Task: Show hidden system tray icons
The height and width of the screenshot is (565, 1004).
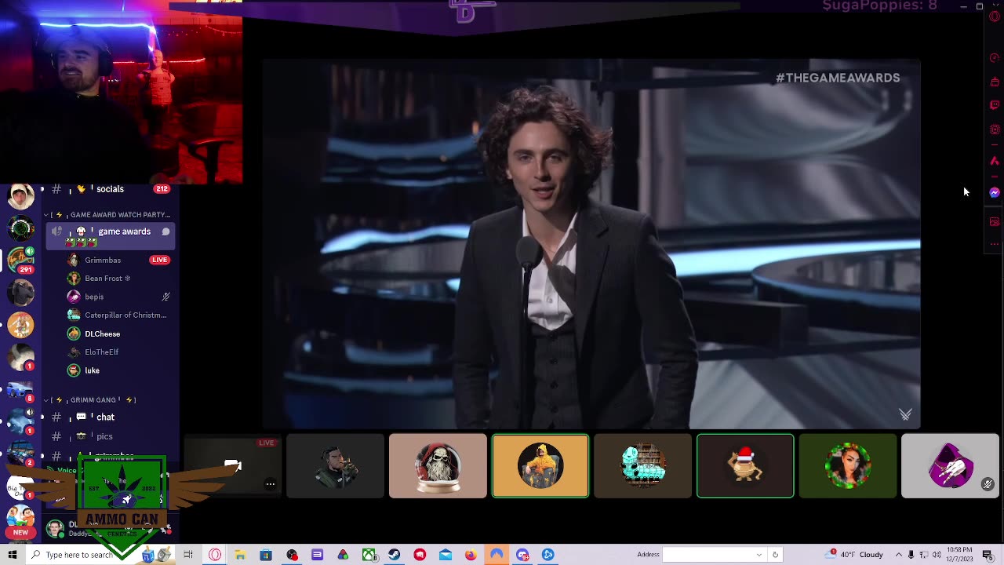Action: pos(899,555)
